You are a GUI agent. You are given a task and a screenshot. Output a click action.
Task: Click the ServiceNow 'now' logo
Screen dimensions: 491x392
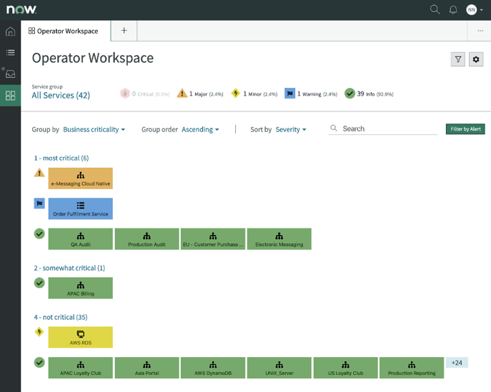pyautogui.click(x=21, y=9)
